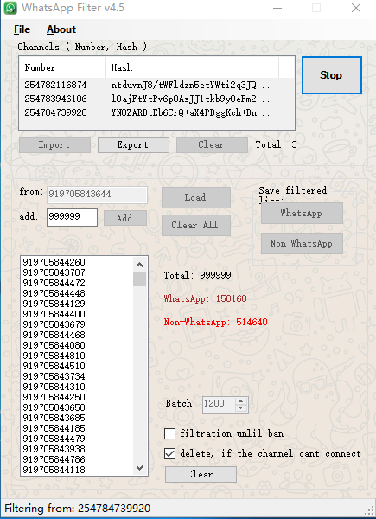
Task: Click the Export channels button
Action: 133,145
